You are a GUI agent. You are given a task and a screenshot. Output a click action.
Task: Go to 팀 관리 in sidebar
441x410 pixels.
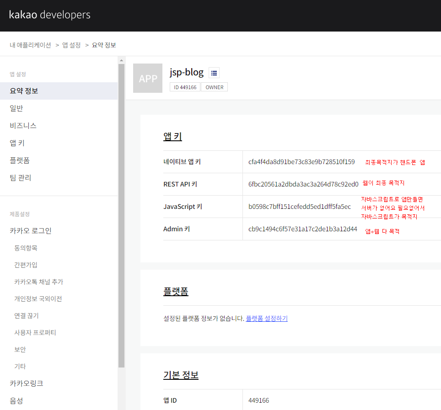(20, 178)
